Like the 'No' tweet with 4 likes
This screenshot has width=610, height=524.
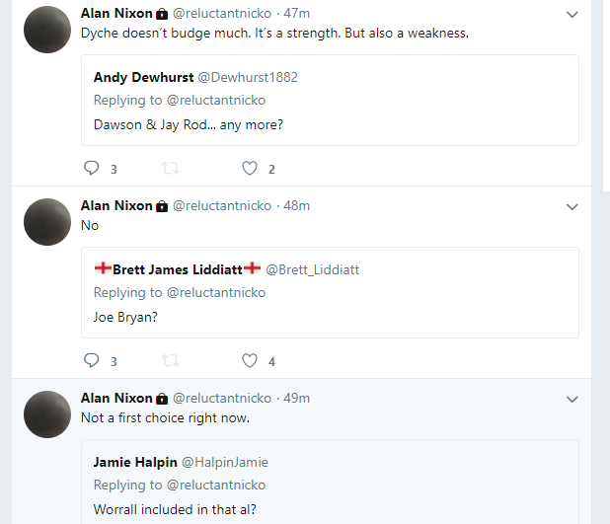pos(250,360)
